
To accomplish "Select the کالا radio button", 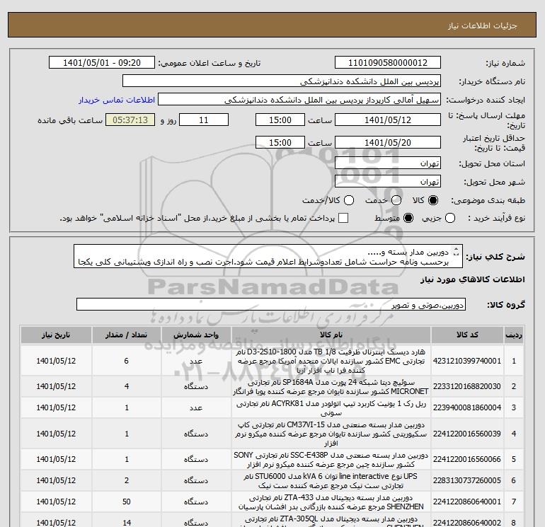I will [x=433, y=200].
